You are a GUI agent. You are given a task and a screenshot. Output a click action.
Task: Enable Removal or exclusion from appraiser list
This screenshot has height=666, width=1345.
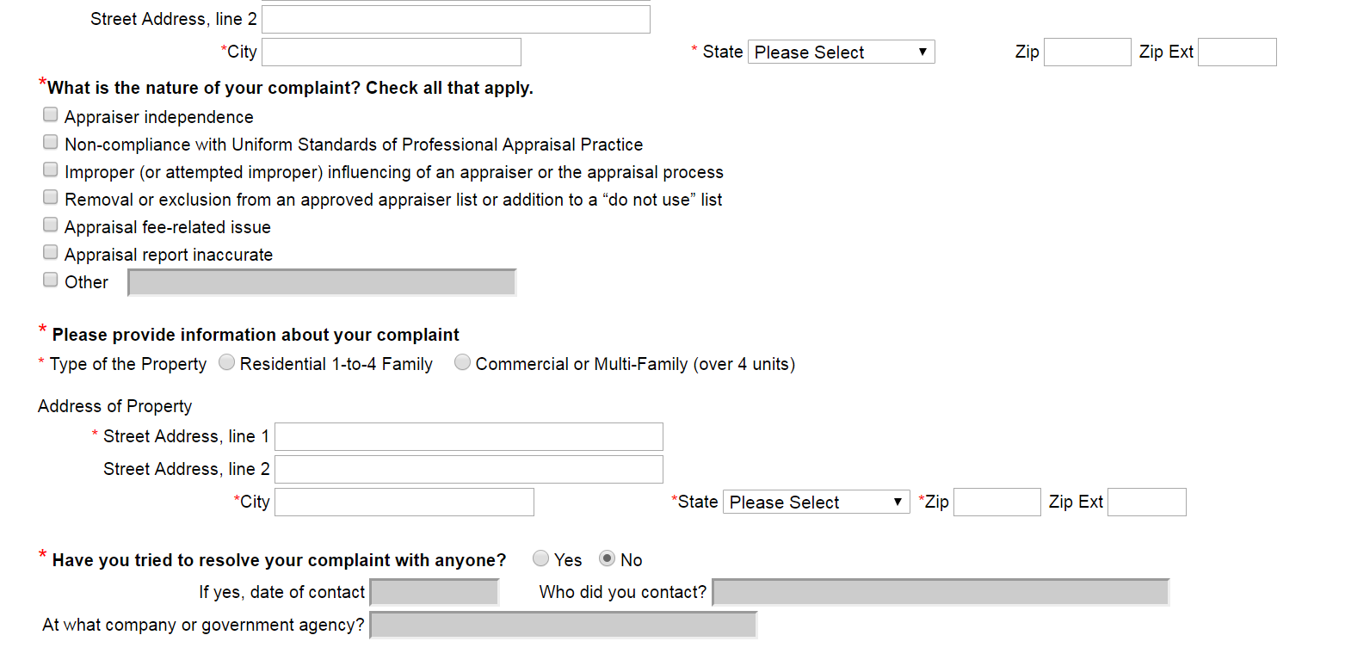point(51,198)
